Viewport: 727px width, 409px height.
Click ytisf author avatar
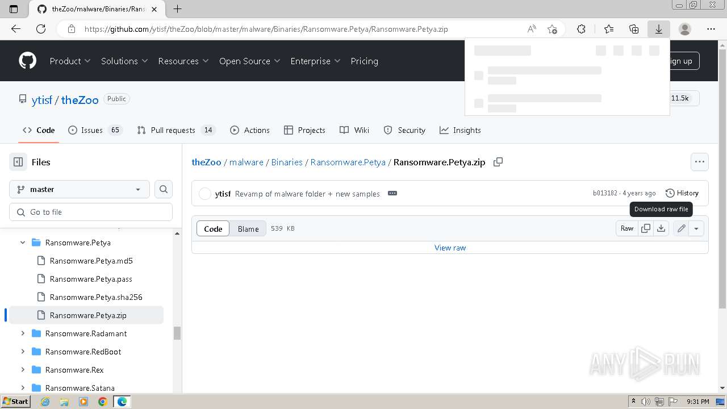pos(205,194)
